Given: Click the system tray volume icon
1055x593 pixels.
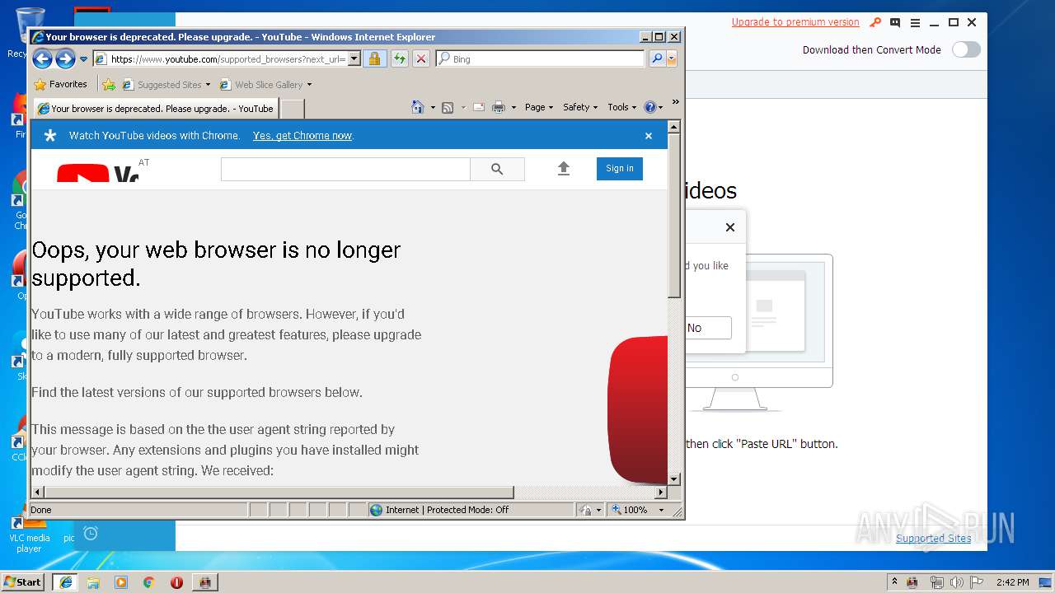Looking at the screenshot, I should click(x=956, y=582).
